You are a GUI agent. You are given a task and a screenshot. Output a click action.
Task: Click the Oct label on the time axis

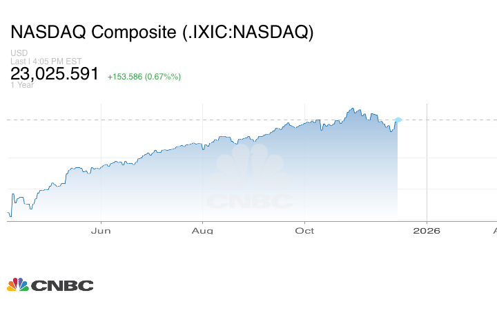point(304,230)
